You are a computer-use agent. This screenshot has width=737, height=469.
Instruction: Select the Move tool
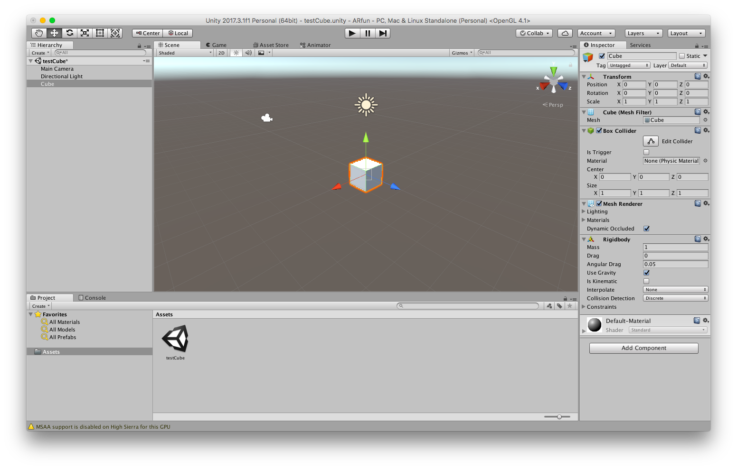coord(54,33)
